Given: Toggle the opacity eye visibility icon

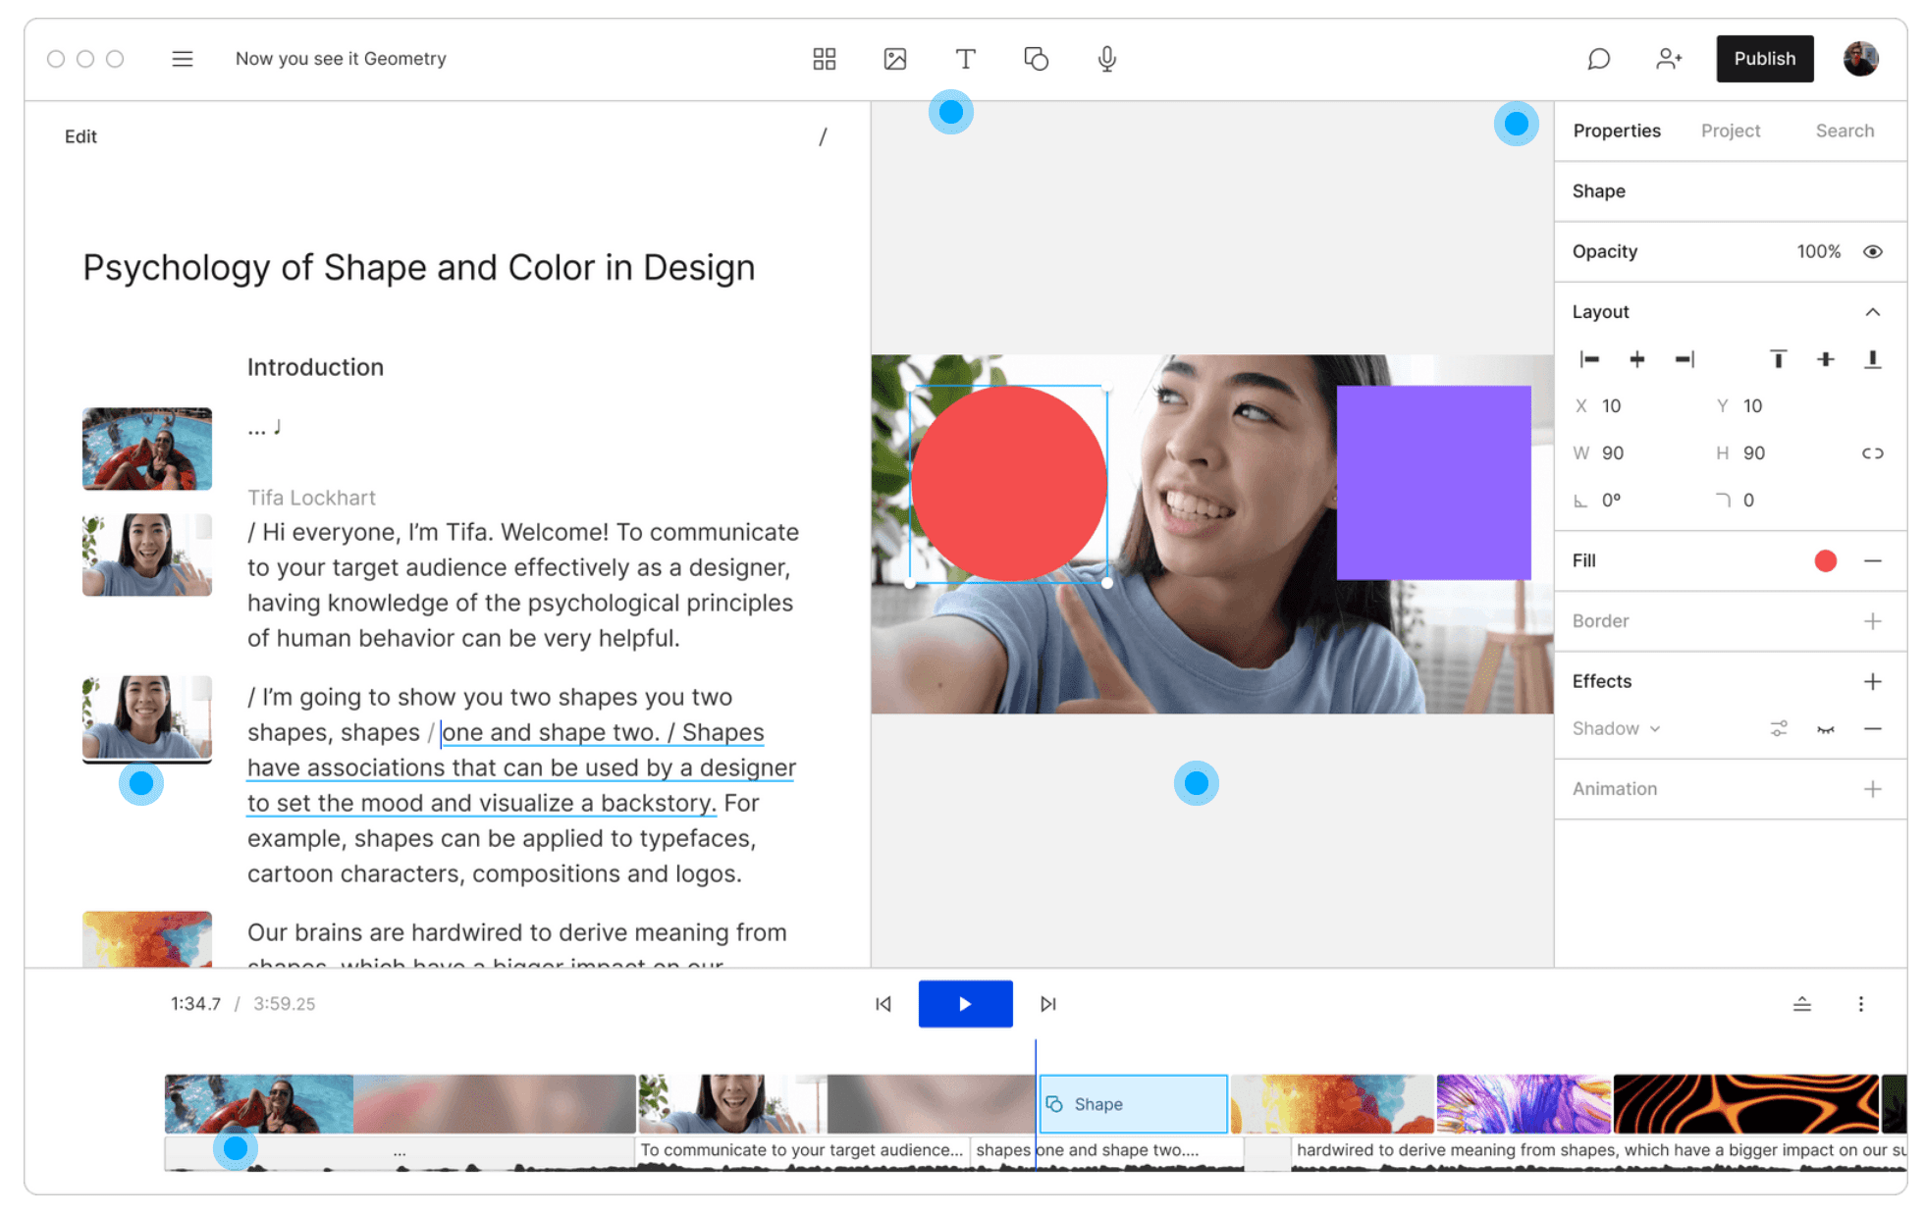Looking at the screenshot, I should click(1872, 251).
